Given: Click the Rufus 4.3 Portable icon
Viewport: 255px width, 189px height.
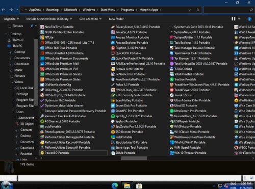Looking at the screenshot, I should tap(113, 85).
